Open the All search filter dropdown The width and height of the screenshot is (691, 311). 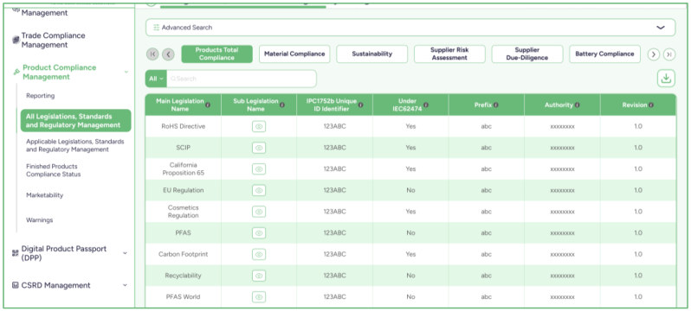click(x=156, y=79)
